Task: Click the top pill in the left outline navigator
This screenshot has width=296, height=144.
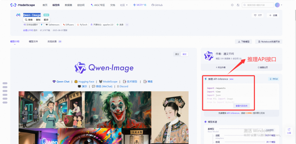Action: (5, 83)
